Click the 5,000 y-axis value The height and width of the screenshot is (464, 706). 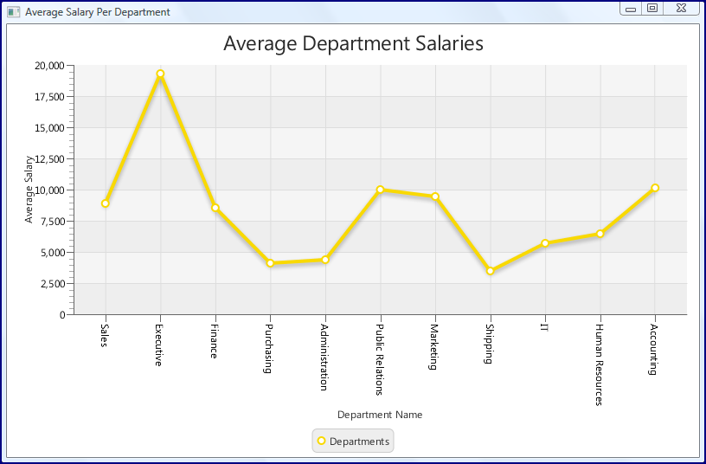tap(53, 253)
